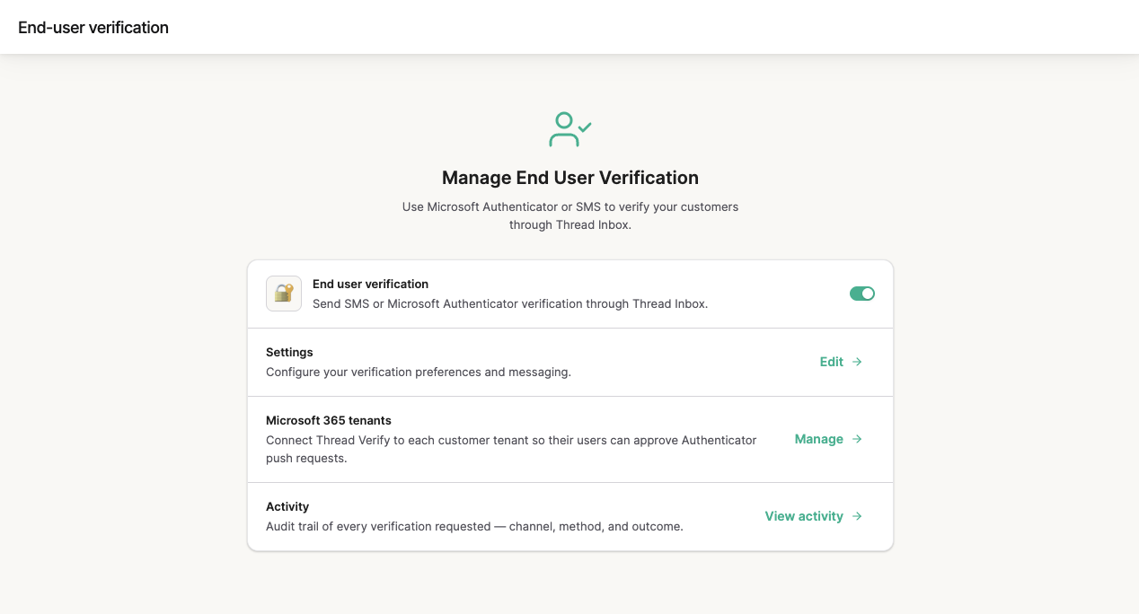The width and height of the screenshot is (1139, 614).
Task: Open Manage for Microsoft 365 tenants
Action: [x=828, y=439]
